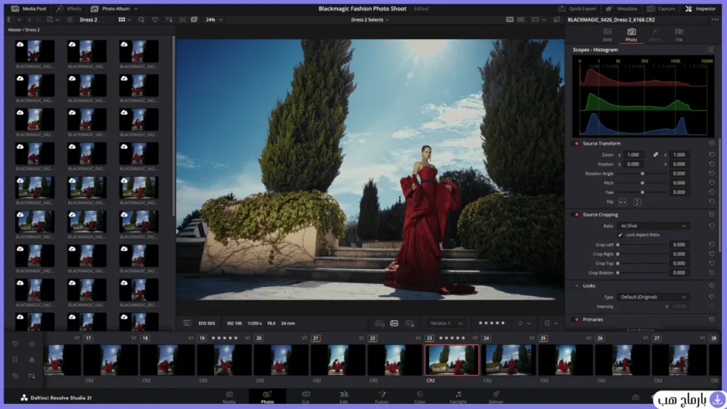Open the color label circle dropdown
This screenshot has width=727, height=409.
click(524, 323)
